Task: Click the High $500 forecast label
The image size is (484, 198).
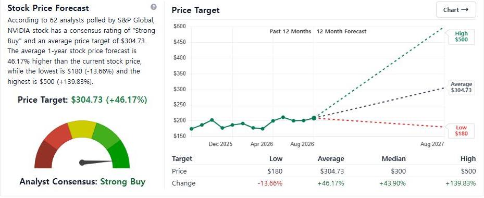Action: click(x=461, y=36)
